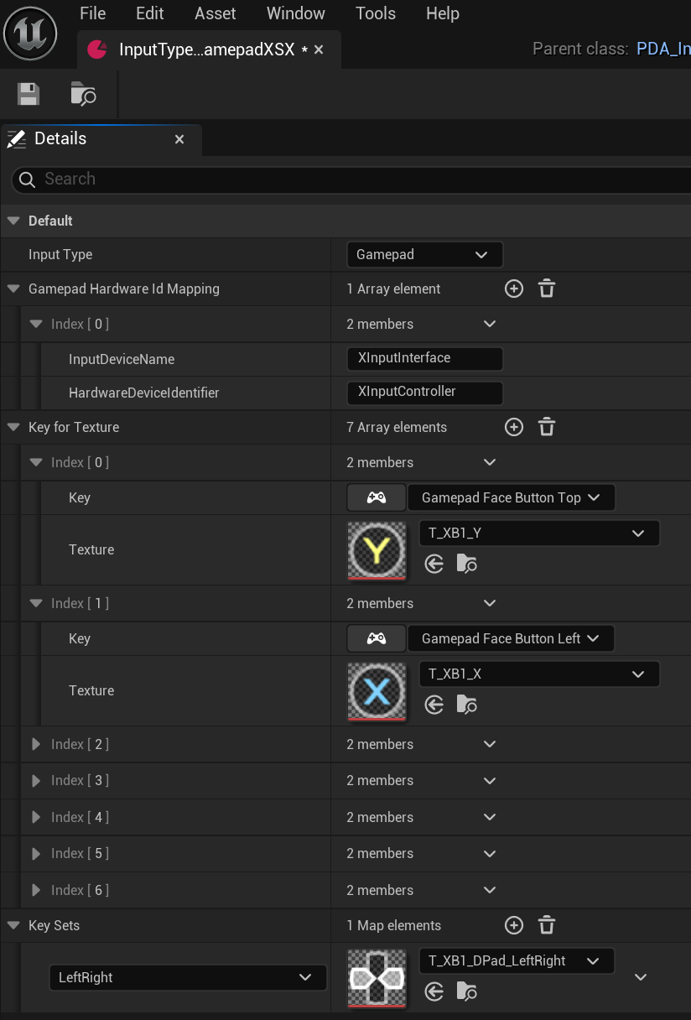This screenshot has width=691, height=1020.
Task: Expand Index [ 2 ] in Key for Texture
Action: click(36, 744)
